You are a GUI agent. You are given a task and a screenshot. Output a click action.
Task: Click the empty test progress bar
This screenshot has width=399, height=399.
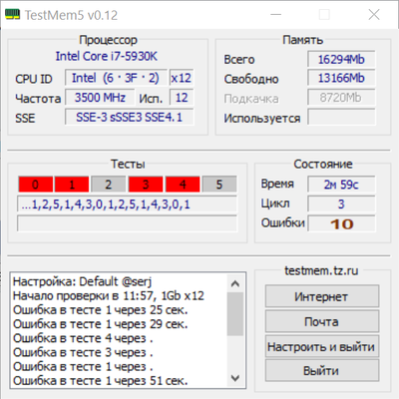pos(127,223)
